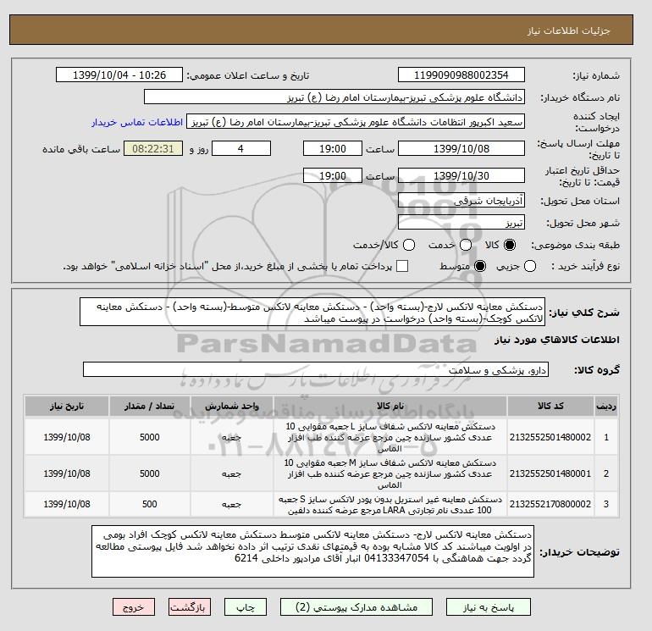The image size is (652, 631).
Task: Toggle the اسناد خزانه اسلامی payment checkbox
Action: pyautogui.click(x=402, y=266)
